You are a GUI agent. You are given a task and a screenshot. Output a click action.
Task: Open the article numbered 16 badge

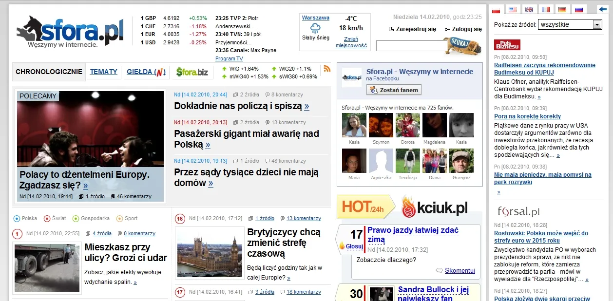pos(180,219)
